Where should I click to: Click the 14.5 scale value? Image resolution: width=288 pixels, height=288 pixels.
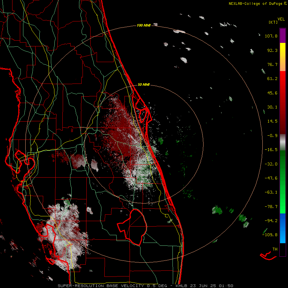pos(272,121)
